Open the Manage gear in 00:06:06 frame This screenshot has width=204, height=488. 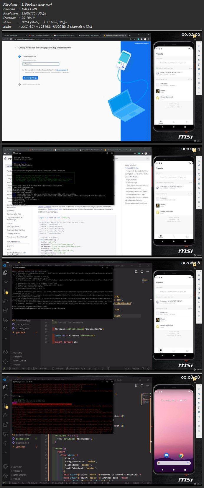pyautogui.click(x=5, y=362)
